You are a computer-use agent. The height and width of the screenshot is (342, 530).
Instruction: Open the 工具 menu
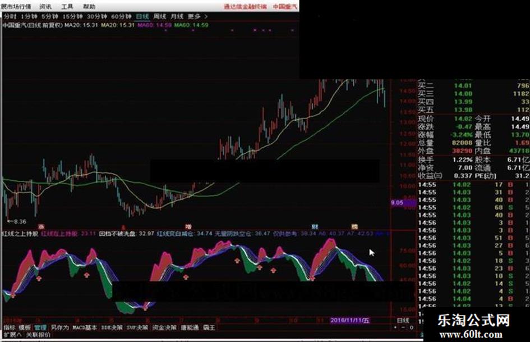click(67, 6)
